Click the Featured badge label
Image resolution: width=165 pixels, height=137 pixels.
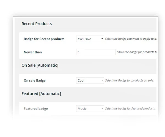click(x=36, y=109)
